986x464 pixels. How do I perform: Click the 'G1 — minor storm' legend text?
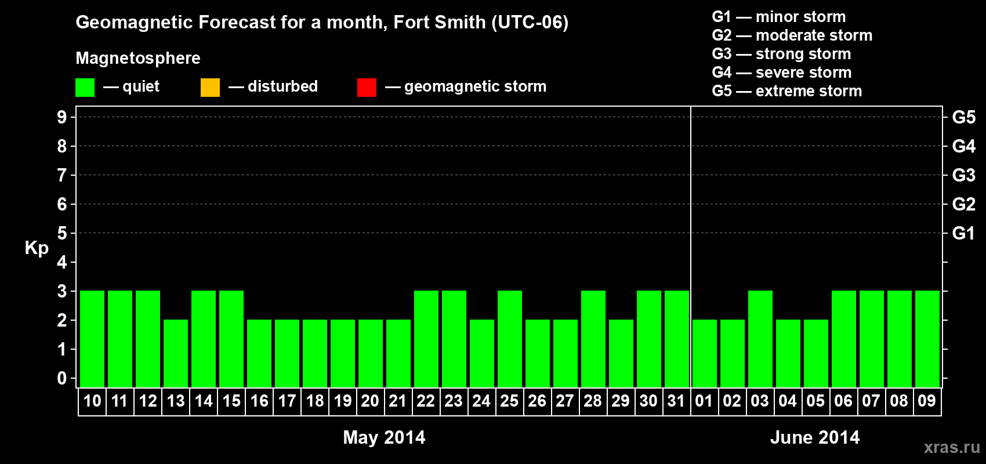pyautogui.click(x=779, y=17)
